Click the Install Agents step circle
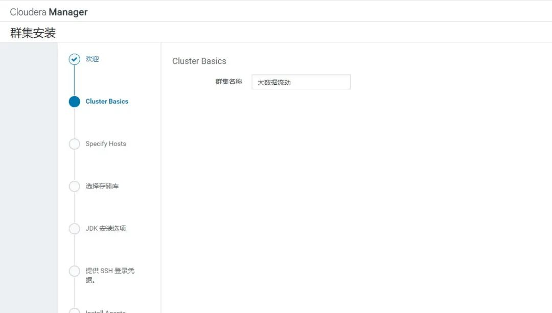552x313 pixels. (x=75, y=311)
